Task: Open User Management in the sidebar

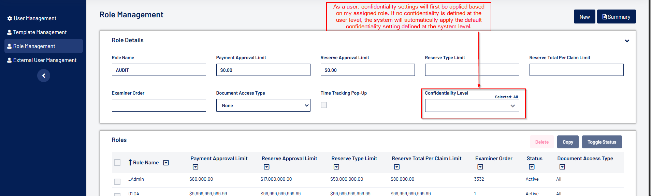Action: click(x=35, y=18)
